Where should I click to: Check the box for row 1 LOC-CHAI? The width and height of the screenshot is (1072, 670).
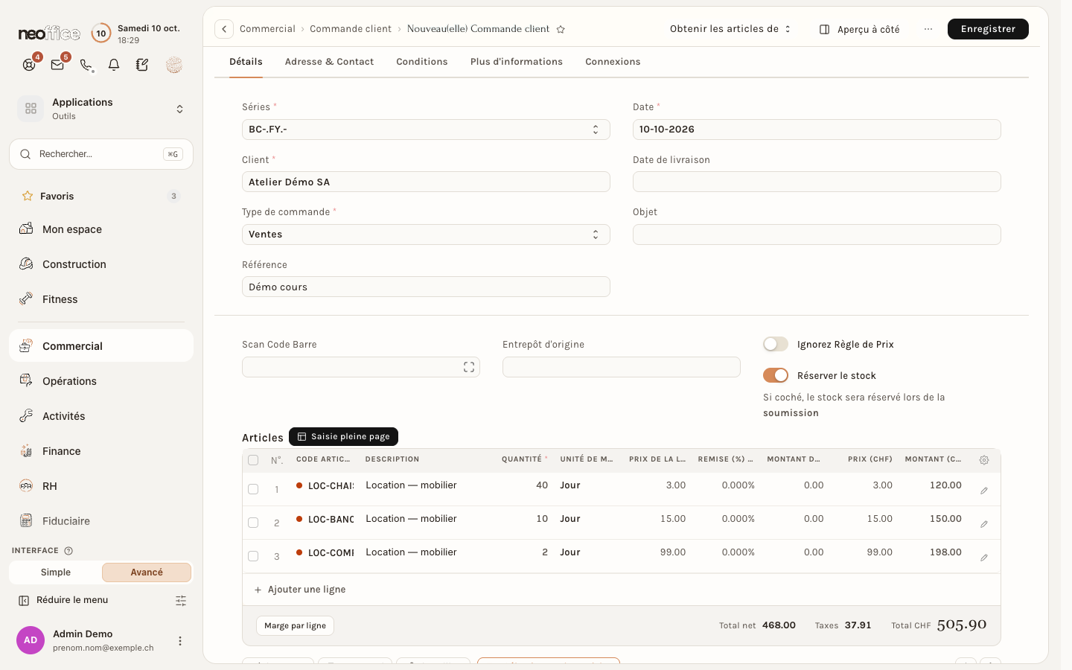pos(253,489)
